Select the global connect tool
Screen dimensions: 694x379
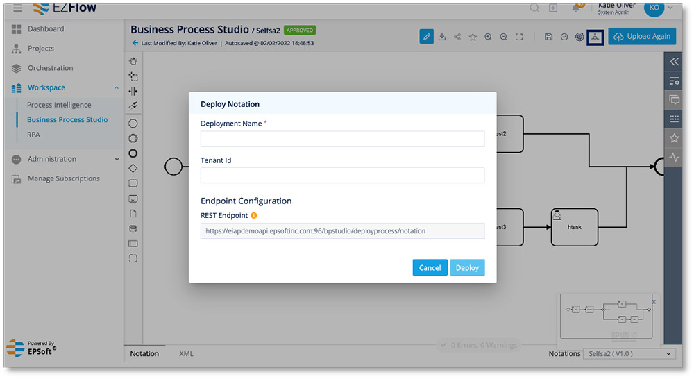point(133,106)
